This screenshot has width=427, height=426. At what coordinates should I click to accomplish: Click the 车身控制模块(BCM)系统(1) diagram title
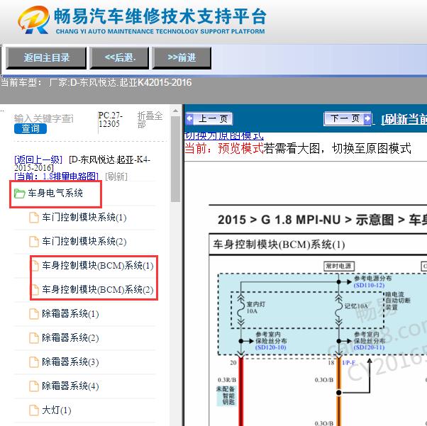point(279,245)
